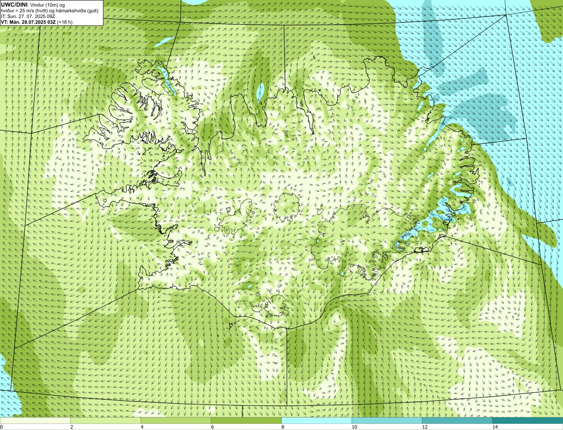Screen dimensions: 563x430
Task: Click the light teal 10–12 m/s legend swatch
Action: coord(387,420)
